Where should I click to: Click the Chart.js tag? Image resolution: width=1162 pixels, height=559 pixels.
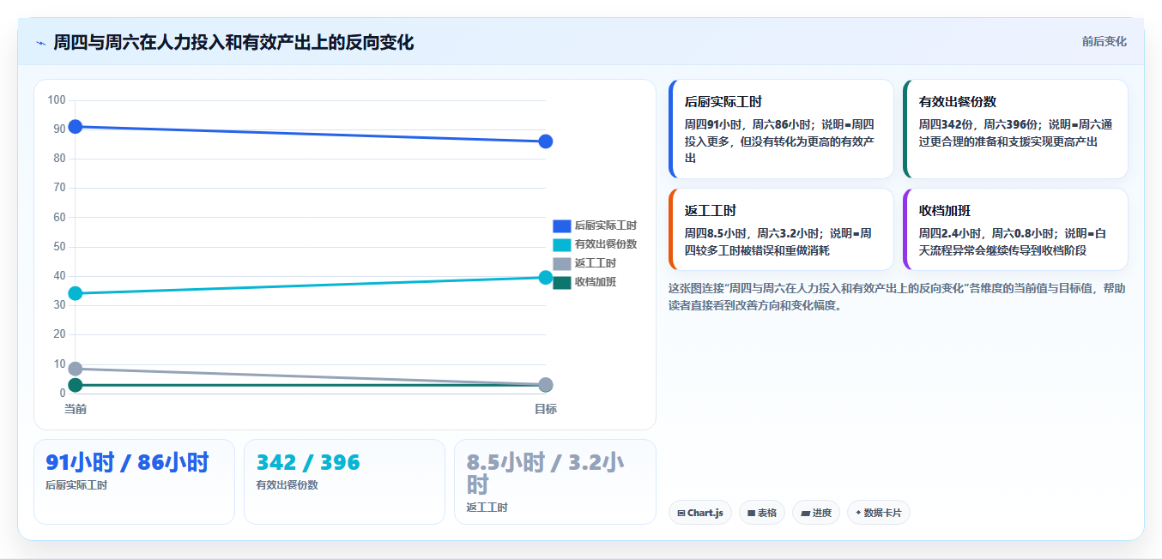pos(699,513)
